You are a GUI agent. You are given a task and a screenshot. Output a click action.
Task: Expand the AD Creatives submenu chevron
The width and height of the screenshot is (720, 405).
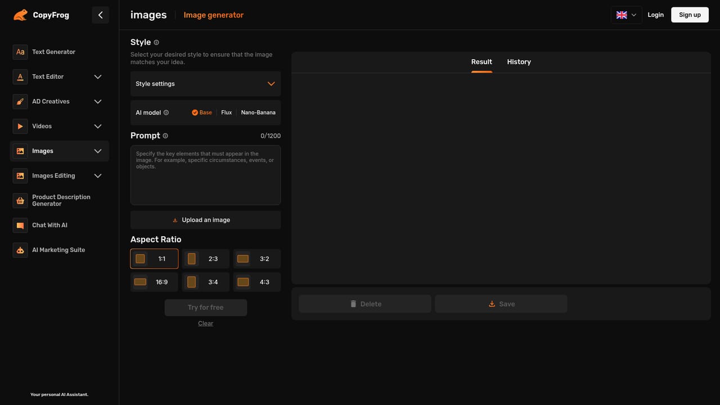[98, 101]
